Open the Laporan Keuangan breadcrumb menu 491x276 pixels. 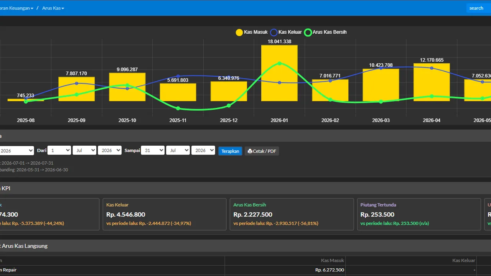pyautogui.click(x=16, y=8)
